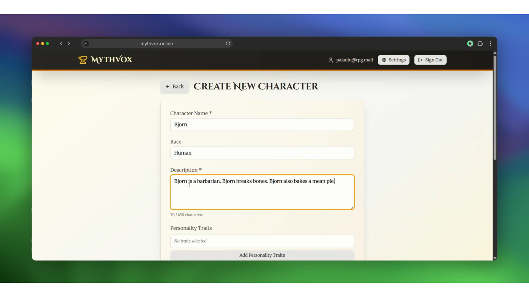The height and width of the screenshot is (297, 529).
Task: Open the browser three-dot menu
Action: (x=490, y=43)
